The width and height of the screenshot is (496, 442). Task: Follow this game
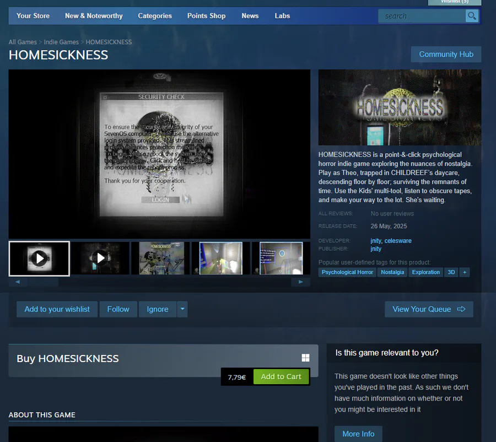tap(118, 309)
